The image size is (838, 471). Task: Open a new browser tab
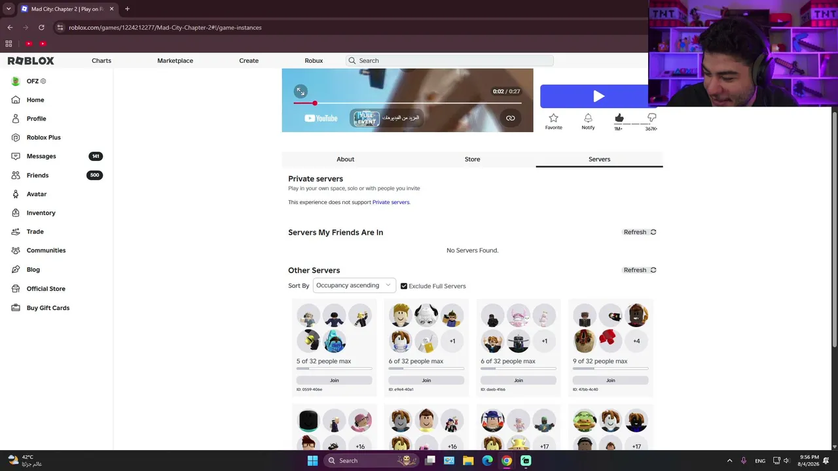127,9
